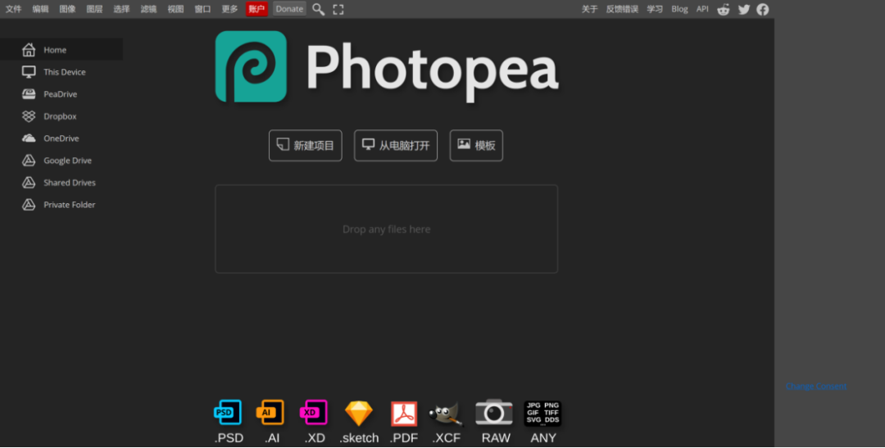Open the 关于 link
This screenshot has width=885, height=448.
point(590,9)
